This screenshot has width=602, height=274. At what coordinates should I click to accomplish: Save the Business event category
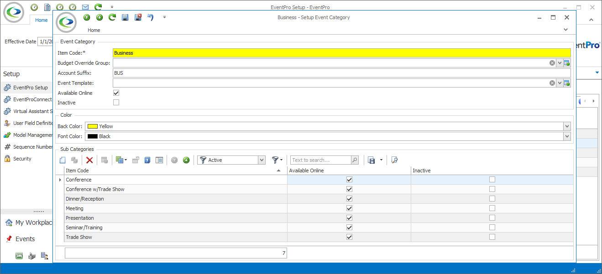(125, 17)
